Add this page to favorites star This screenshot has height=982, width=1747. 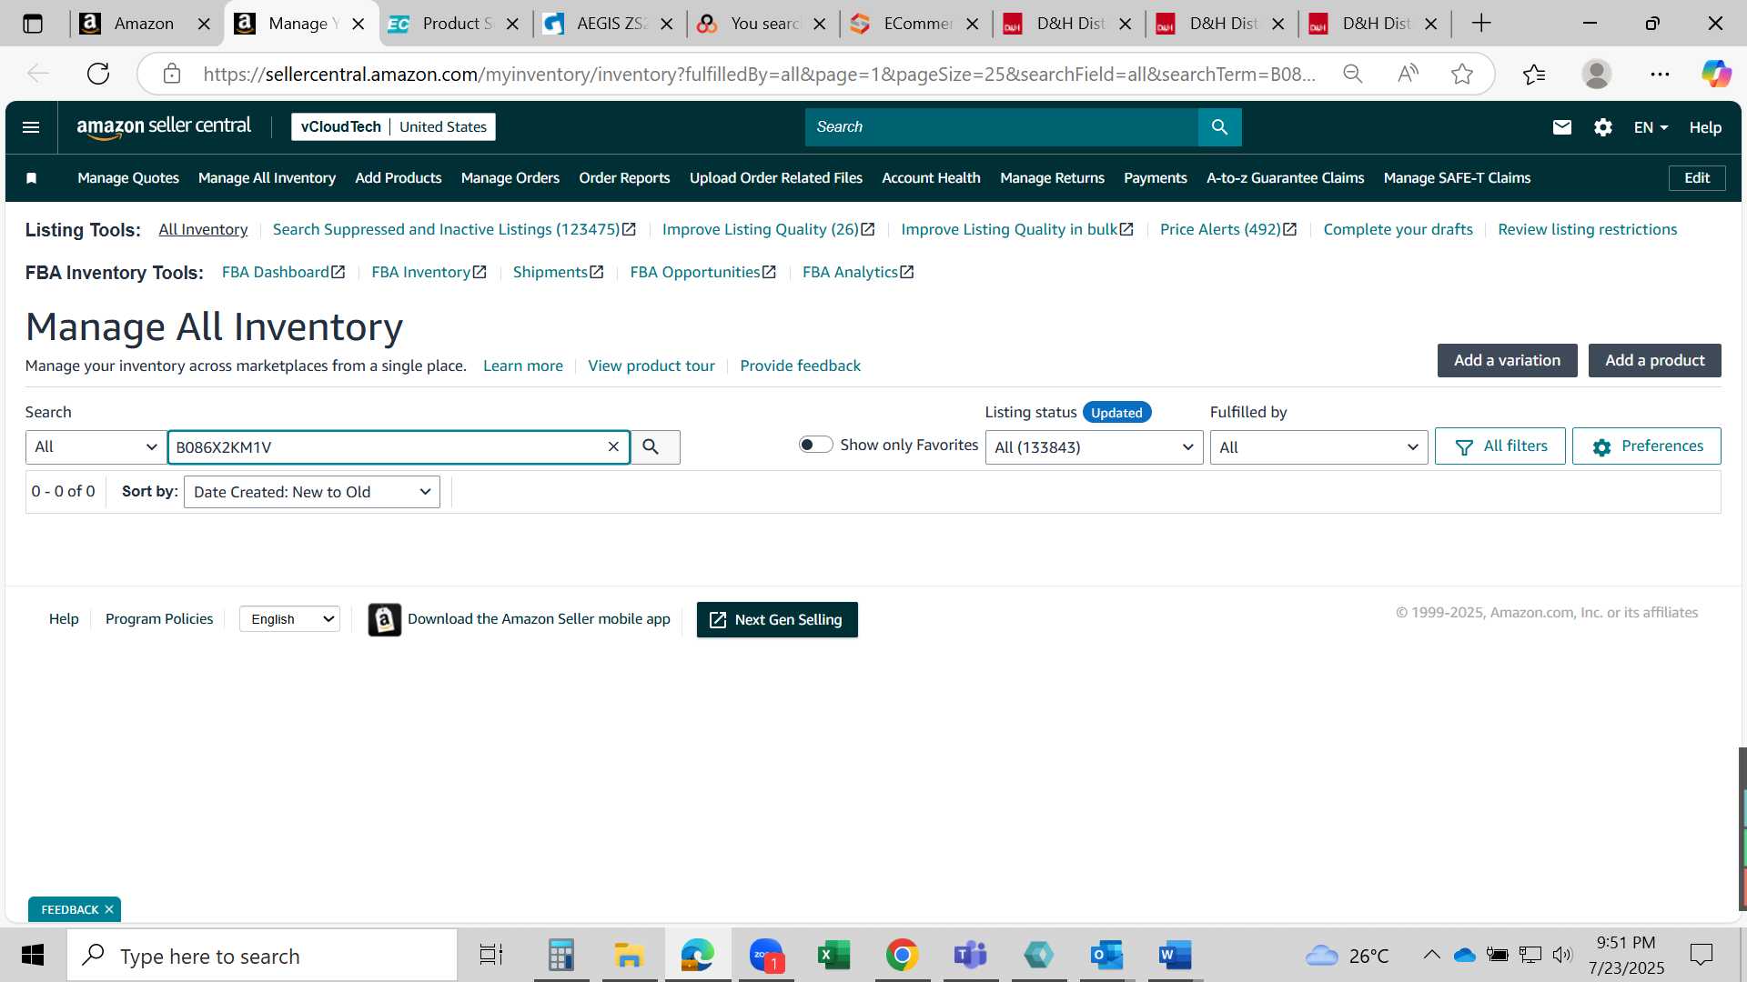(1462, 74)
